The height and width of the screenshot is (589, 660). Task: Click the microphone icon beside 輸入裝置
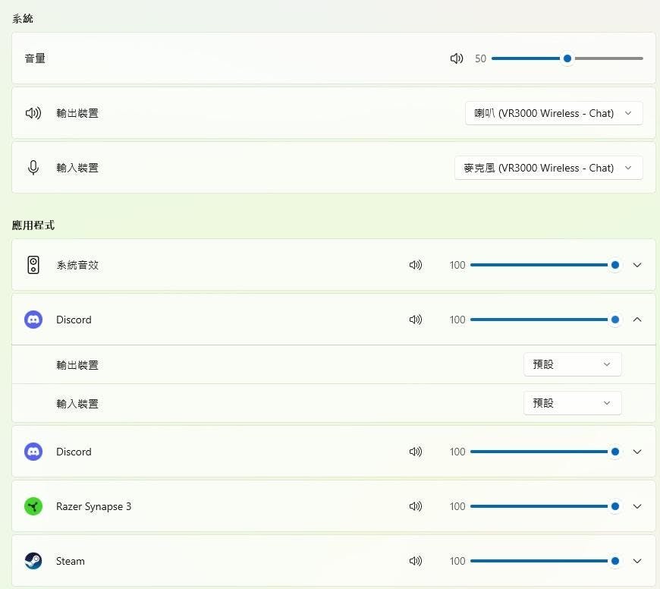pos(33,168)
